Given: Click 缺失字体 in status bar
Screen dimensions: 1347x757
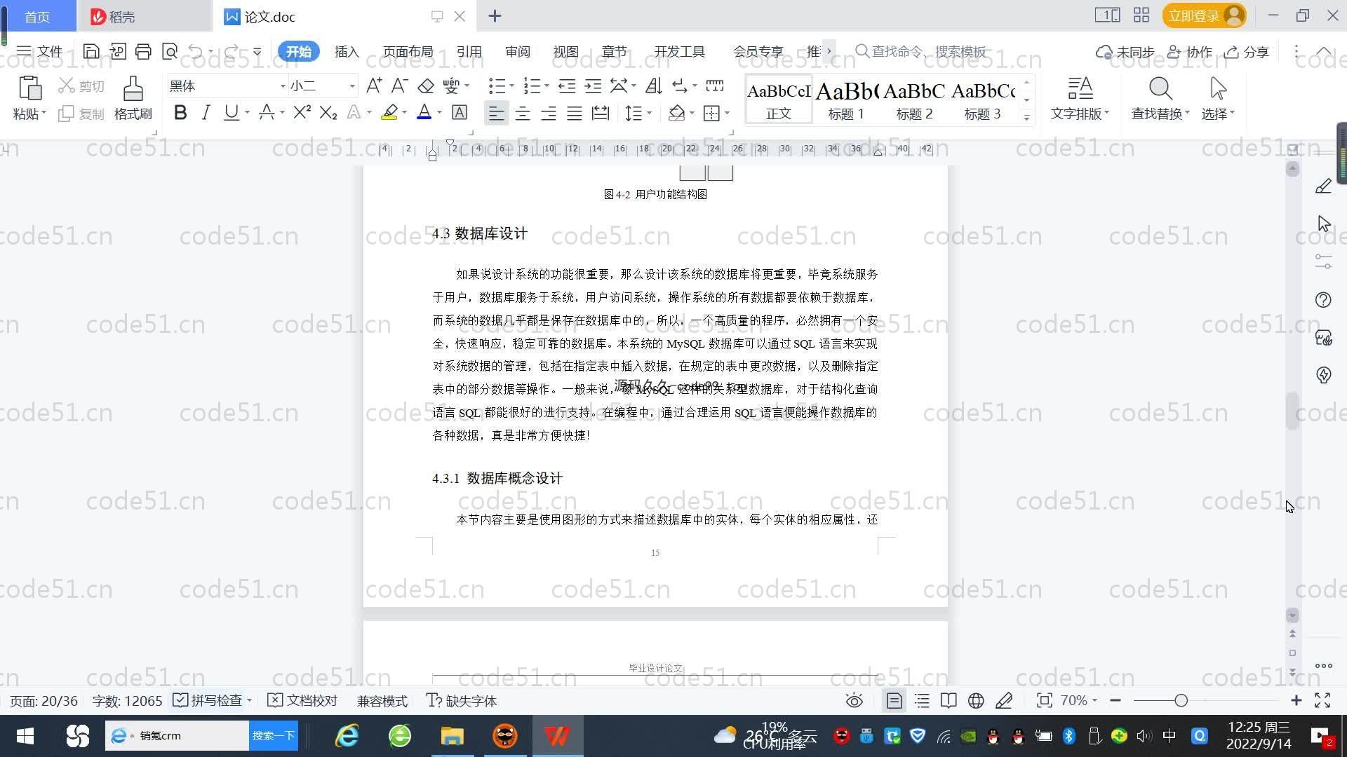Looking at the screenshot, I should point(462,700).
